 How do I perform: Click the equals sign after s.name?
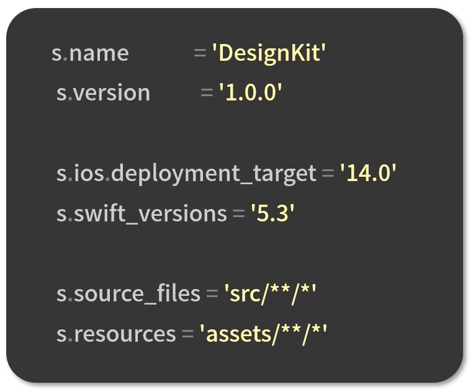[x=200, y=53]
